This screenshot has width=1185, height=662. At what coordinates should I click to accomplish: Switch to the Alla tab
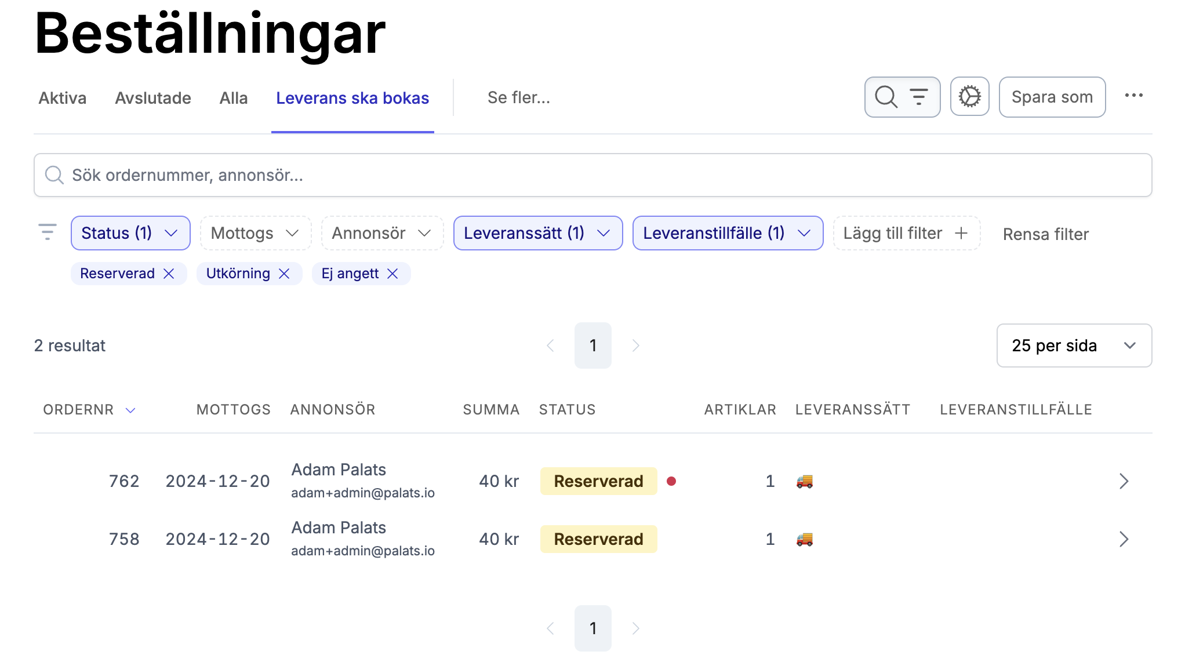coord(234,98)
